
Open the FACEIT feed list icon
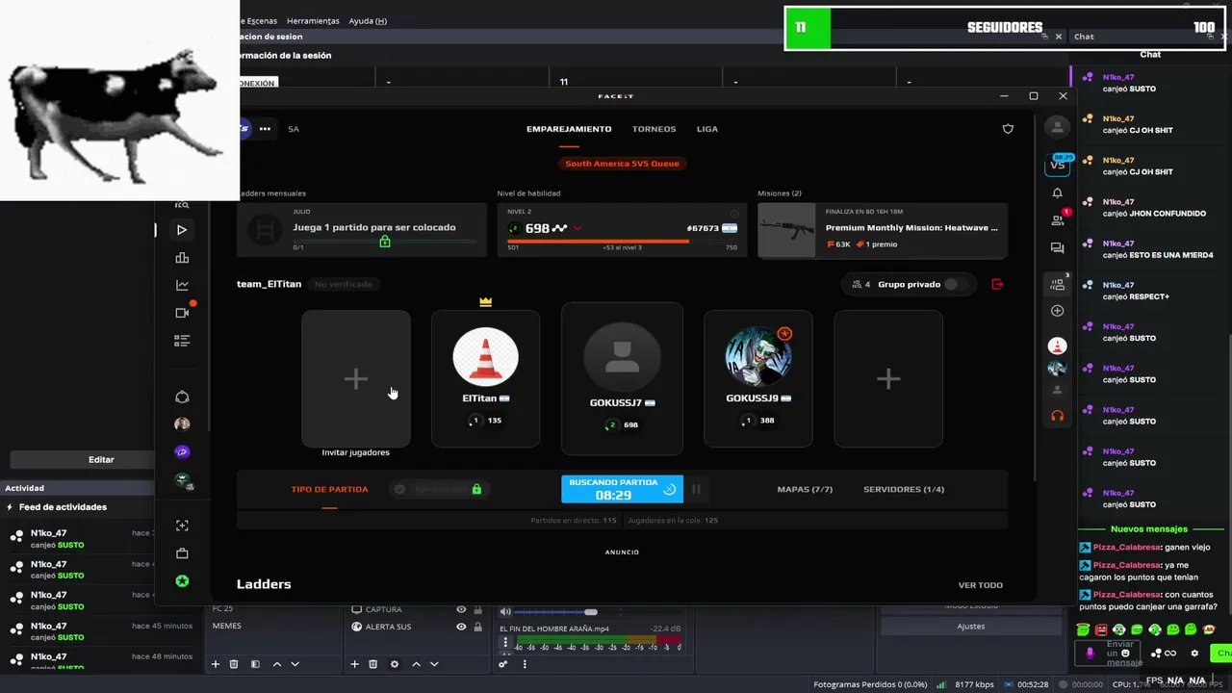pos(182,341)
